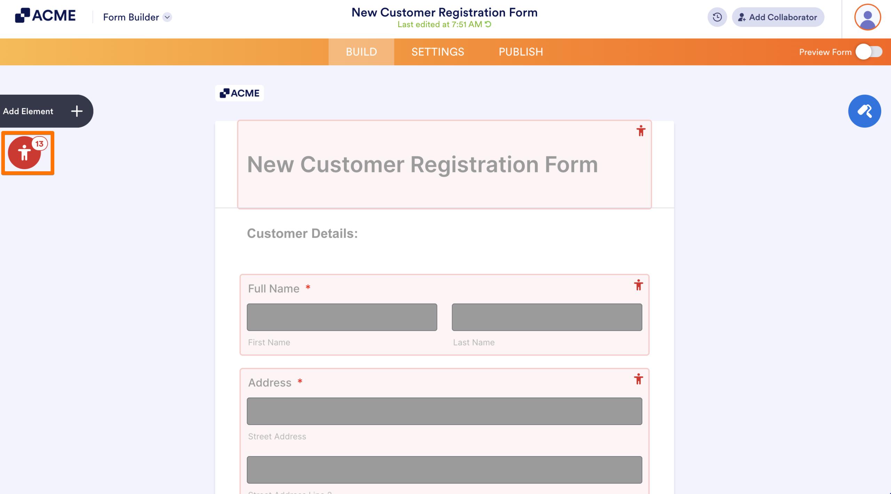The width and height of the screenshot is (891, 494).
Task: Open the Form Designer paint roller button
Action: [865, 111]
